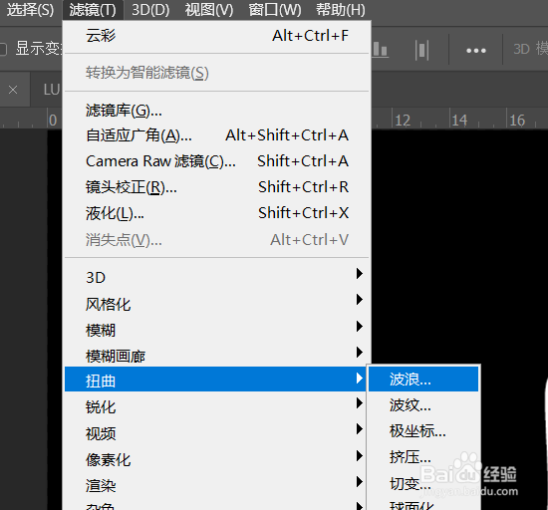Open the 帮助(H) menu
Viewport: 548px width, 510px height.
click(x=341, y=9)
